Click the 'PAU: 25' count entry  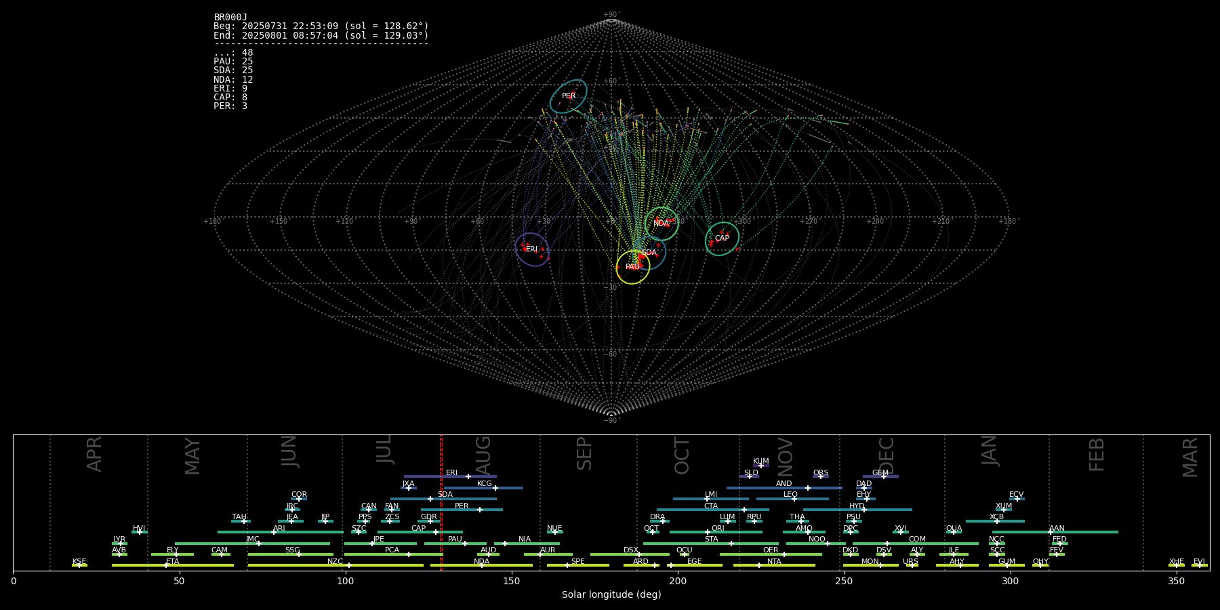233,62
